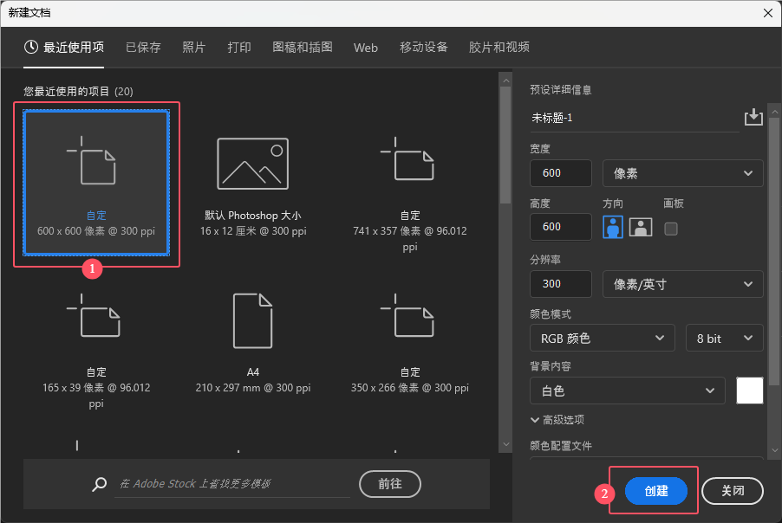Screen dimensions: 782x523
Task: Click the search magnifier icon for Adobe Stock
Action: pos(99,484)
